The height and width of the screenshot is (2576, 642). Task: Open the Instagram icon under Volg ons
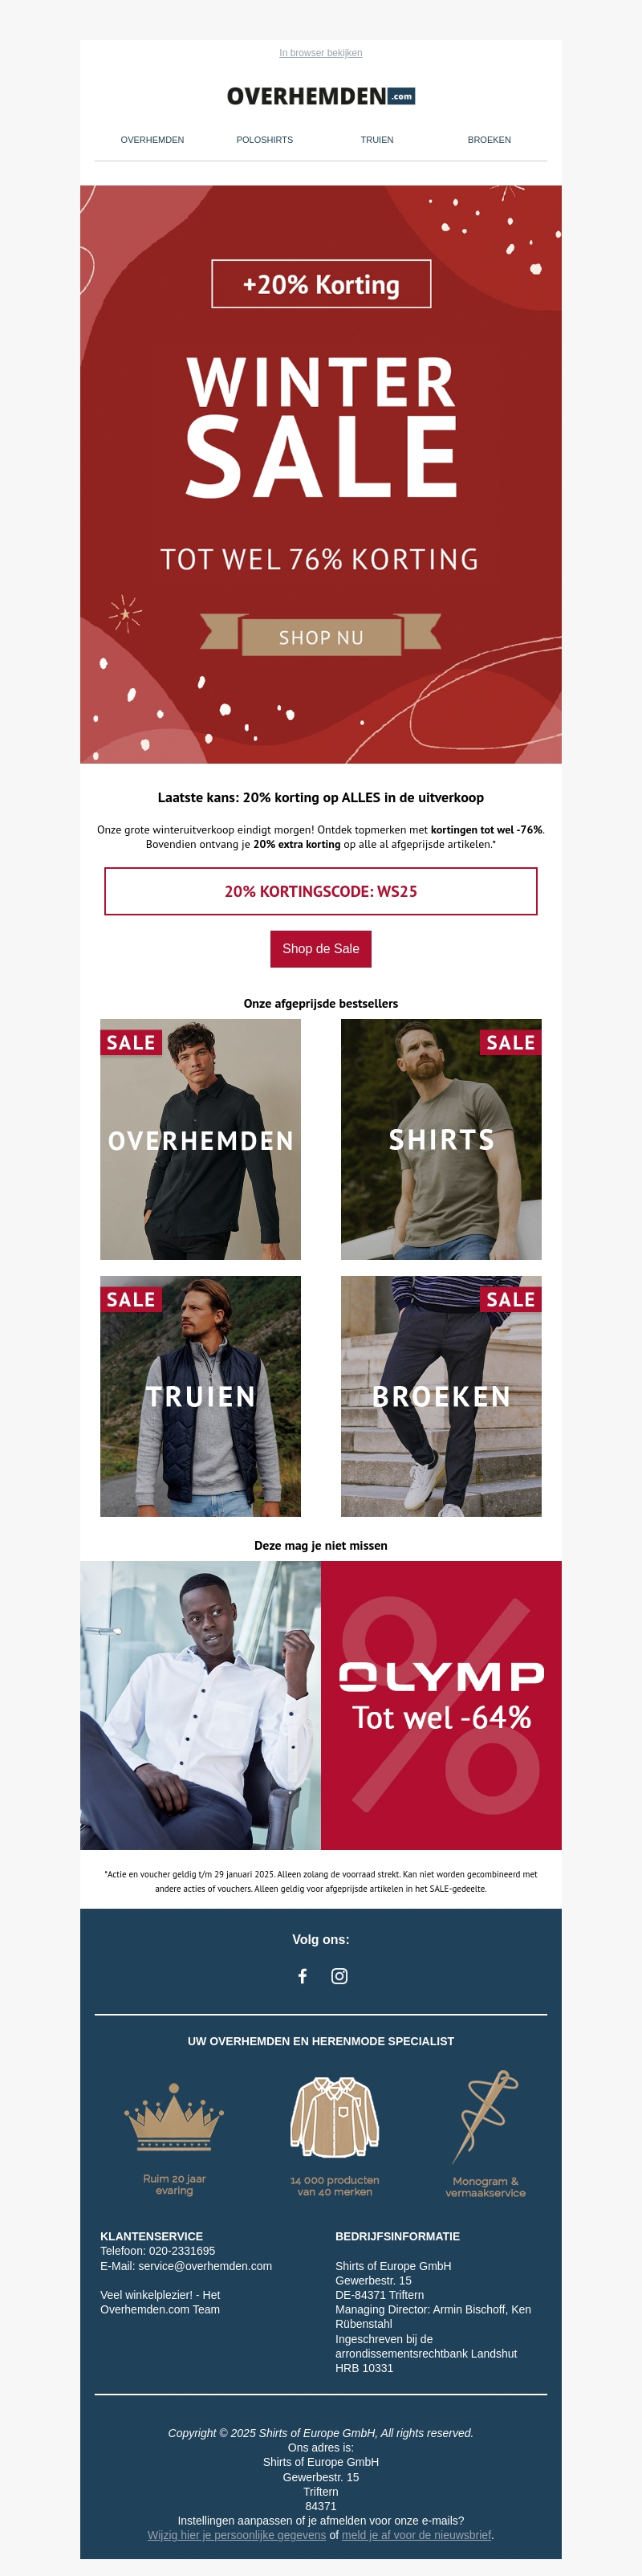pyautogui.click(x=339, y=1976)
